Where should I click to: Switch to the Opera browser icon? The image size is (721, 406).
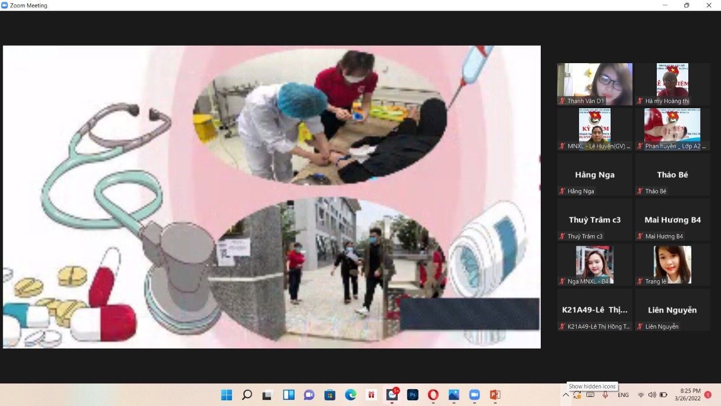point(433,395)
